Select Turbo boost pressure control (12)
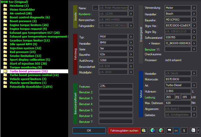Screen dimensions: 201x137 tap(34, 75)
